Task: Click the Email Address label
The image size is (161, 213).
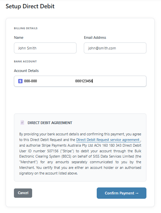Action: click(x=95, y=37)
